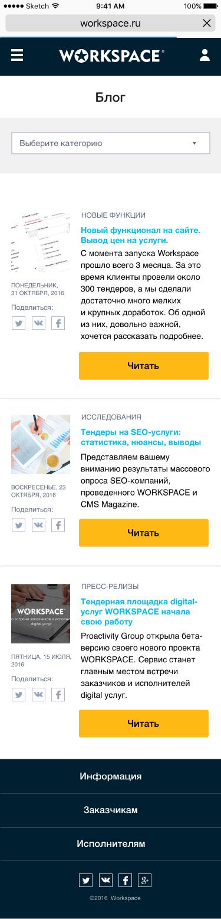The image size is (221, 919).
Task: Open the footer Google Plus icon
Action: pos(144,880)
